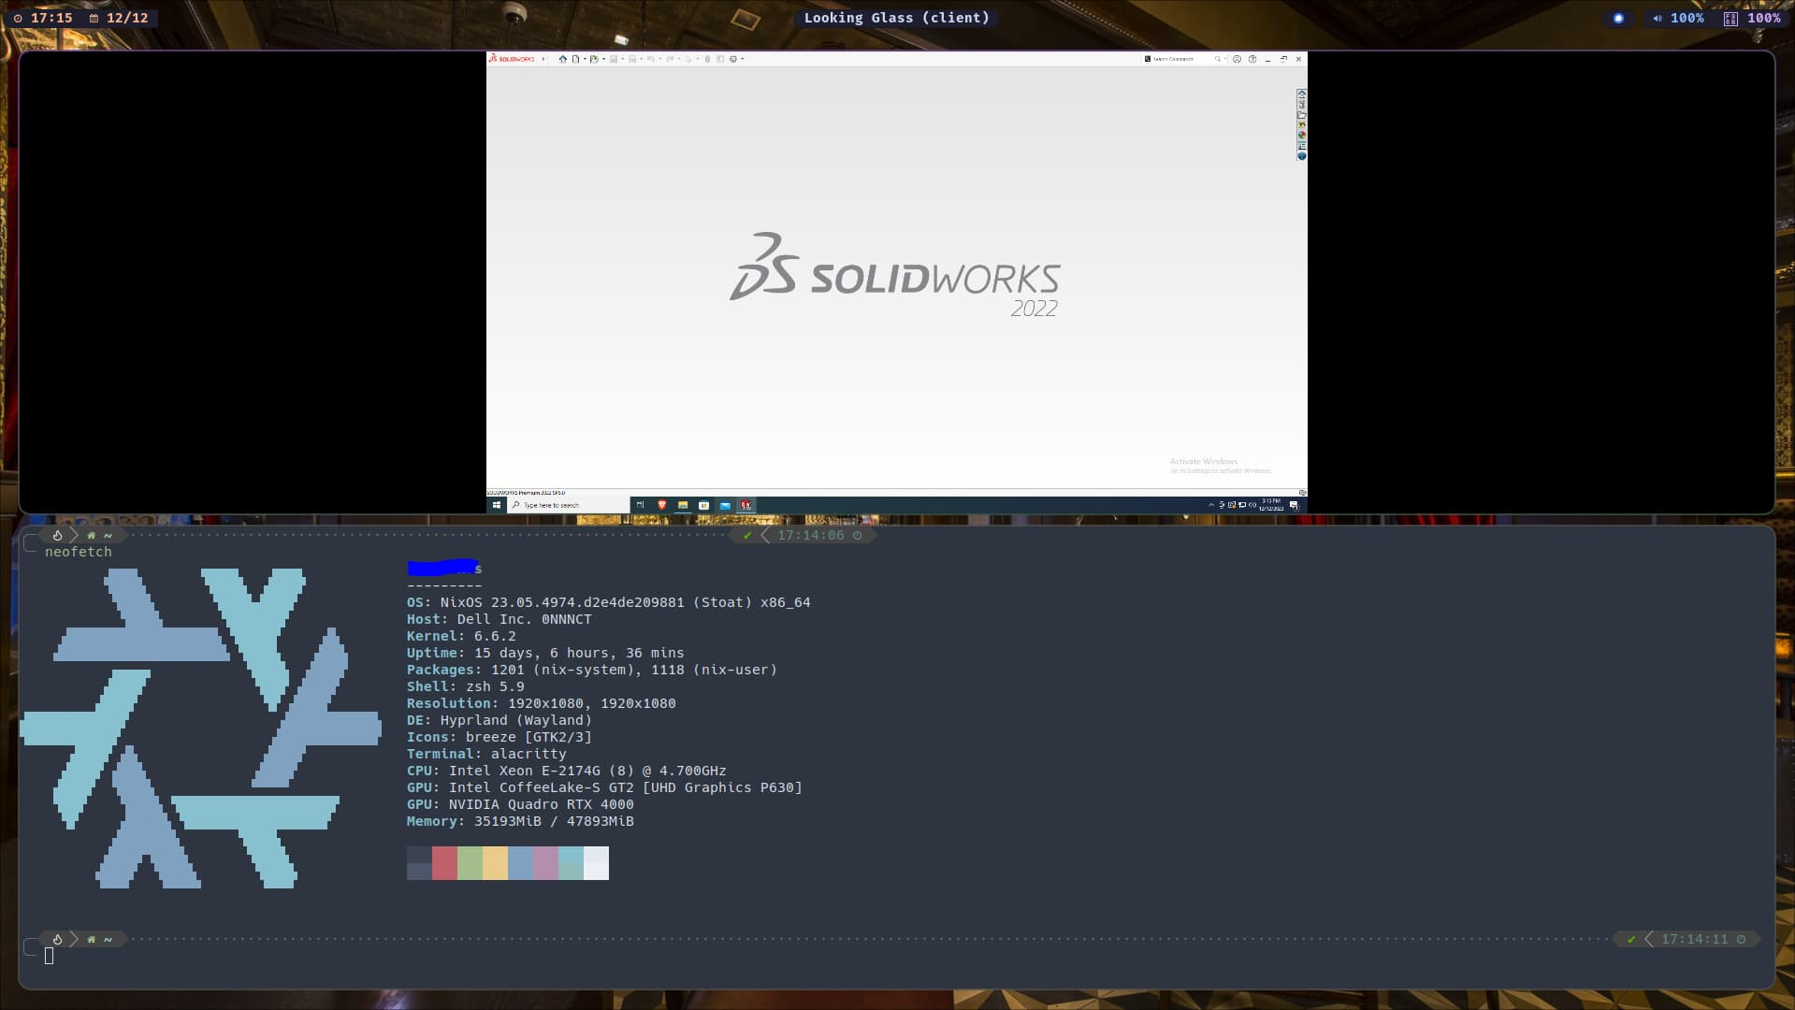
Task: Click the 'SOLIDWORKS Premium 2022' status text
Action: coord(526,493)
